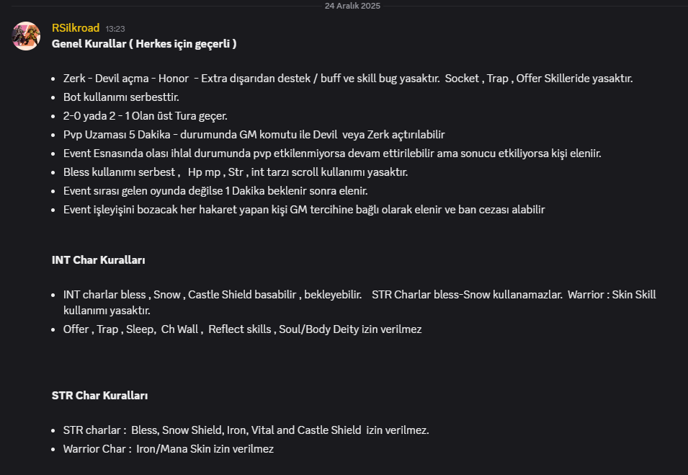Click the Event Esnasında olası ihlal rule
The image size is (688, 475).
(332, 154)
